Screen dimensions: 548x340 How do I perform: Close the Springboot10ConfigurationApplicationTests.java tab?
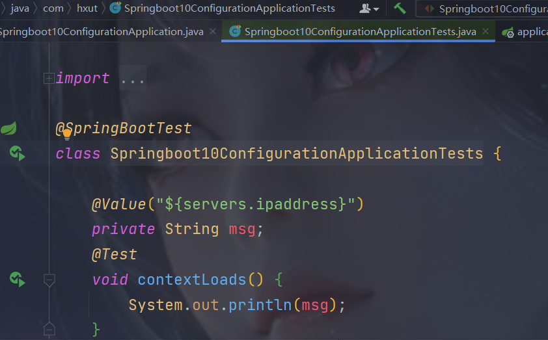click(x=486, y=31)
